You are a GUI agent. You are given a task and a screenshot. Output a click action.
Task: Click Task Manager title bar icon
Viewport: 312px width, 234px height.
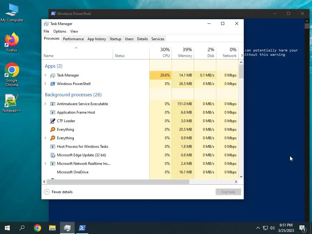[46, 24]
